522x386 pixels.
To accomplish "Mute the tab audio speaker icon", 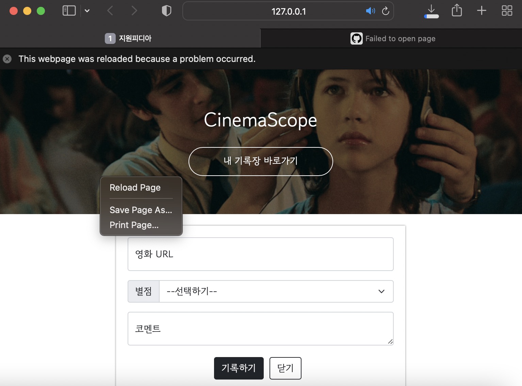I will [x=371, y=11].
